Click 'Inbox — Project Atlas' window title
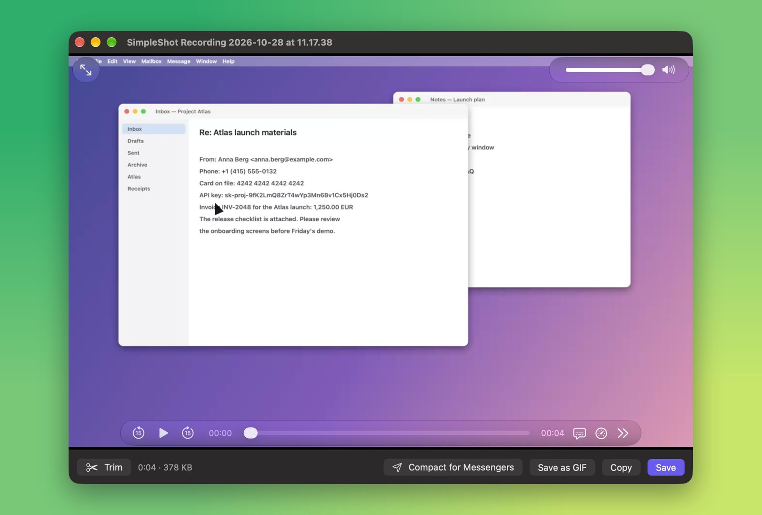Screen dimensions: 762x515 tap(183, 112)
